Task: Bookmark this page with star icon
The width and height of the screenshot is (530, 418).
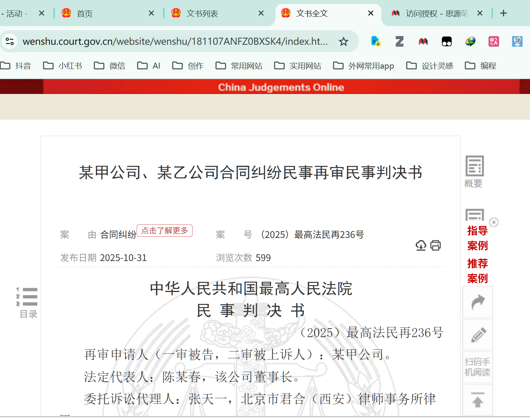Action: point(343,41)
